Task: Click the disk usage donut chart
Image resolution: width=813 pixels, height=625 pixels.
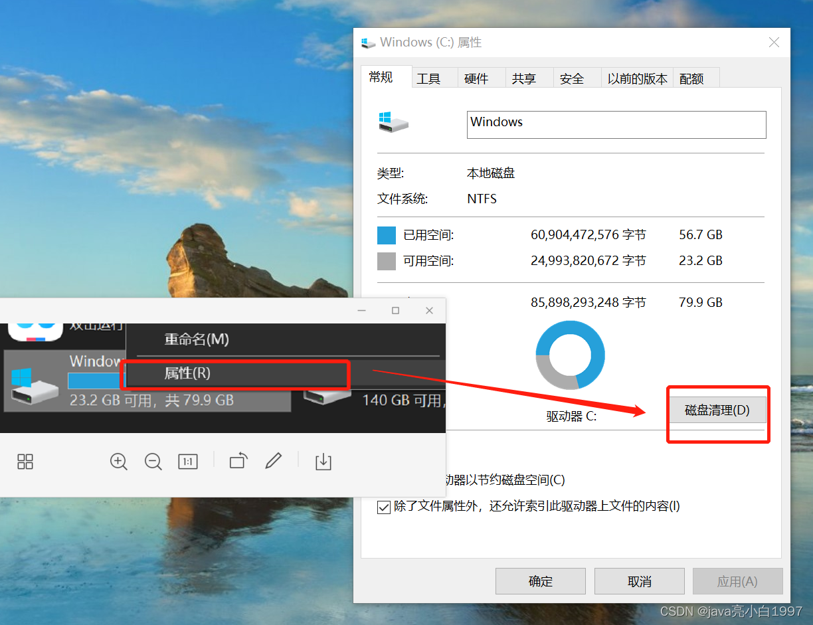Action: [571, 355]
